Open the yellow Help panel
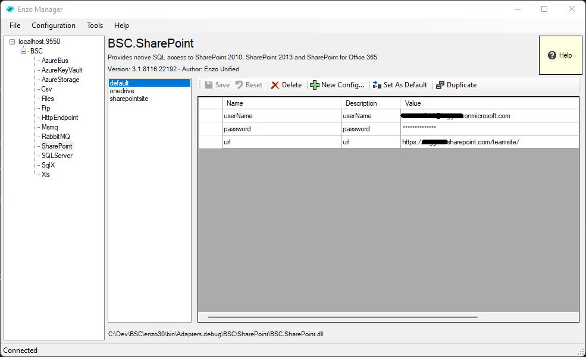This screenshot has height=357, width=586. [560, 55]
